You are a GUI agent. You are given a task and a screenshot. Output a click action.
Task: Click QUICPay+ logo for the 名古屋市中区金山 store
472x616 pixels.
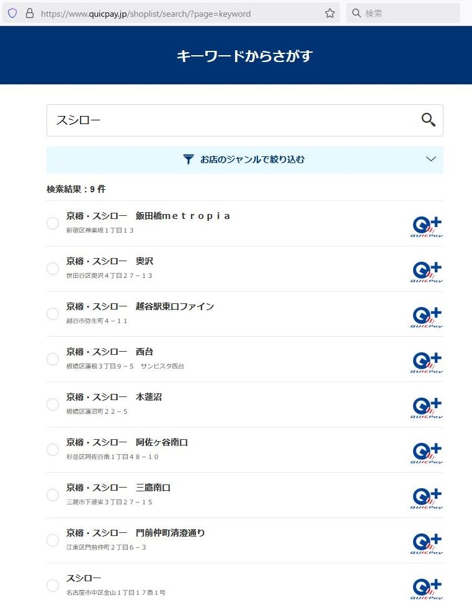(427, 589)
